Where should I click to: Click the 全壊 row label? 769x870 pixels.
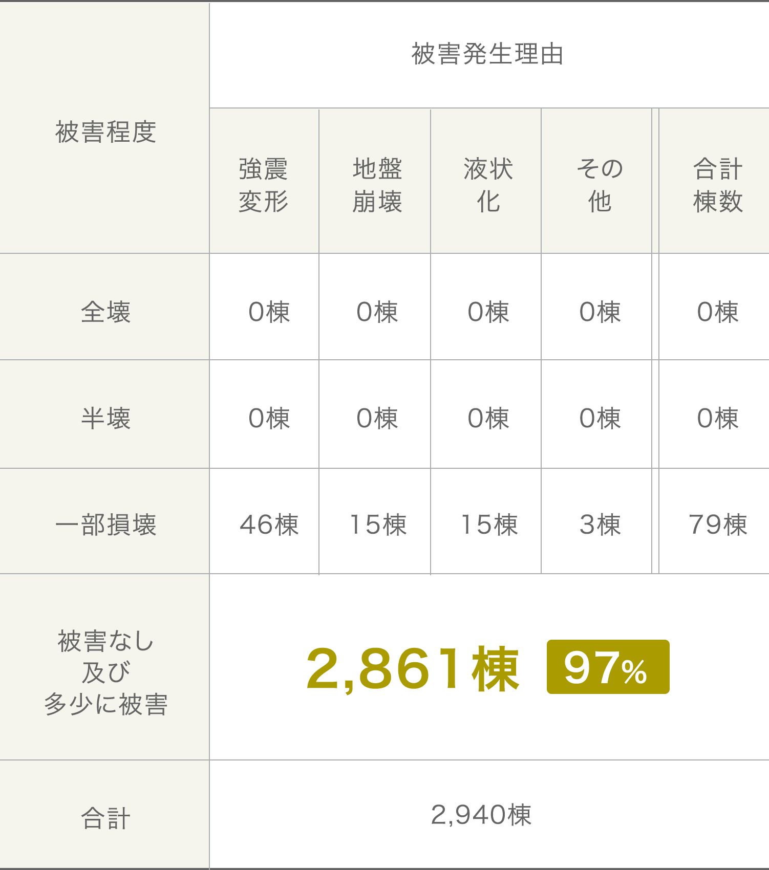pyautogui.click(x=104, y=307)
